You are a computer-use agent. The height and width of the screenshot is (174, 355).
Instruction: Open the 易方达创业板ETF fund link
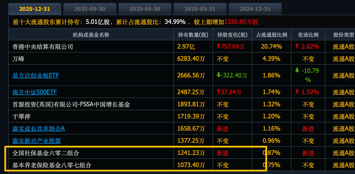click(x=36, y=75)
